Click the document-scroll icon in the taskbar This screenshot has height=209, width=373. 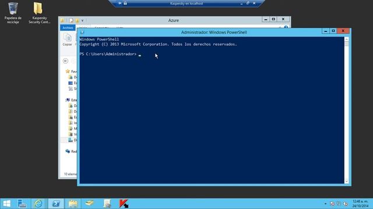tap(107, 204)
